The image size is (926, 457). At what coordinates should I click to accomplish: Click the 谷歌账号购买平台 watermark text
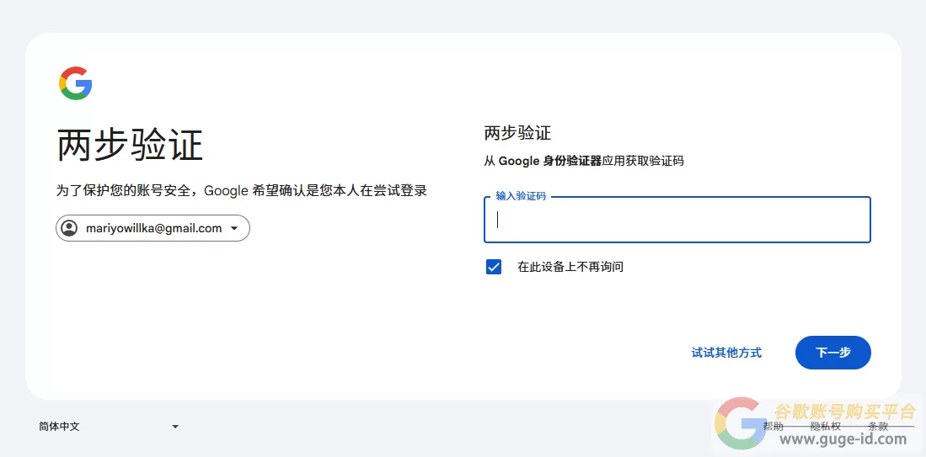844,412
